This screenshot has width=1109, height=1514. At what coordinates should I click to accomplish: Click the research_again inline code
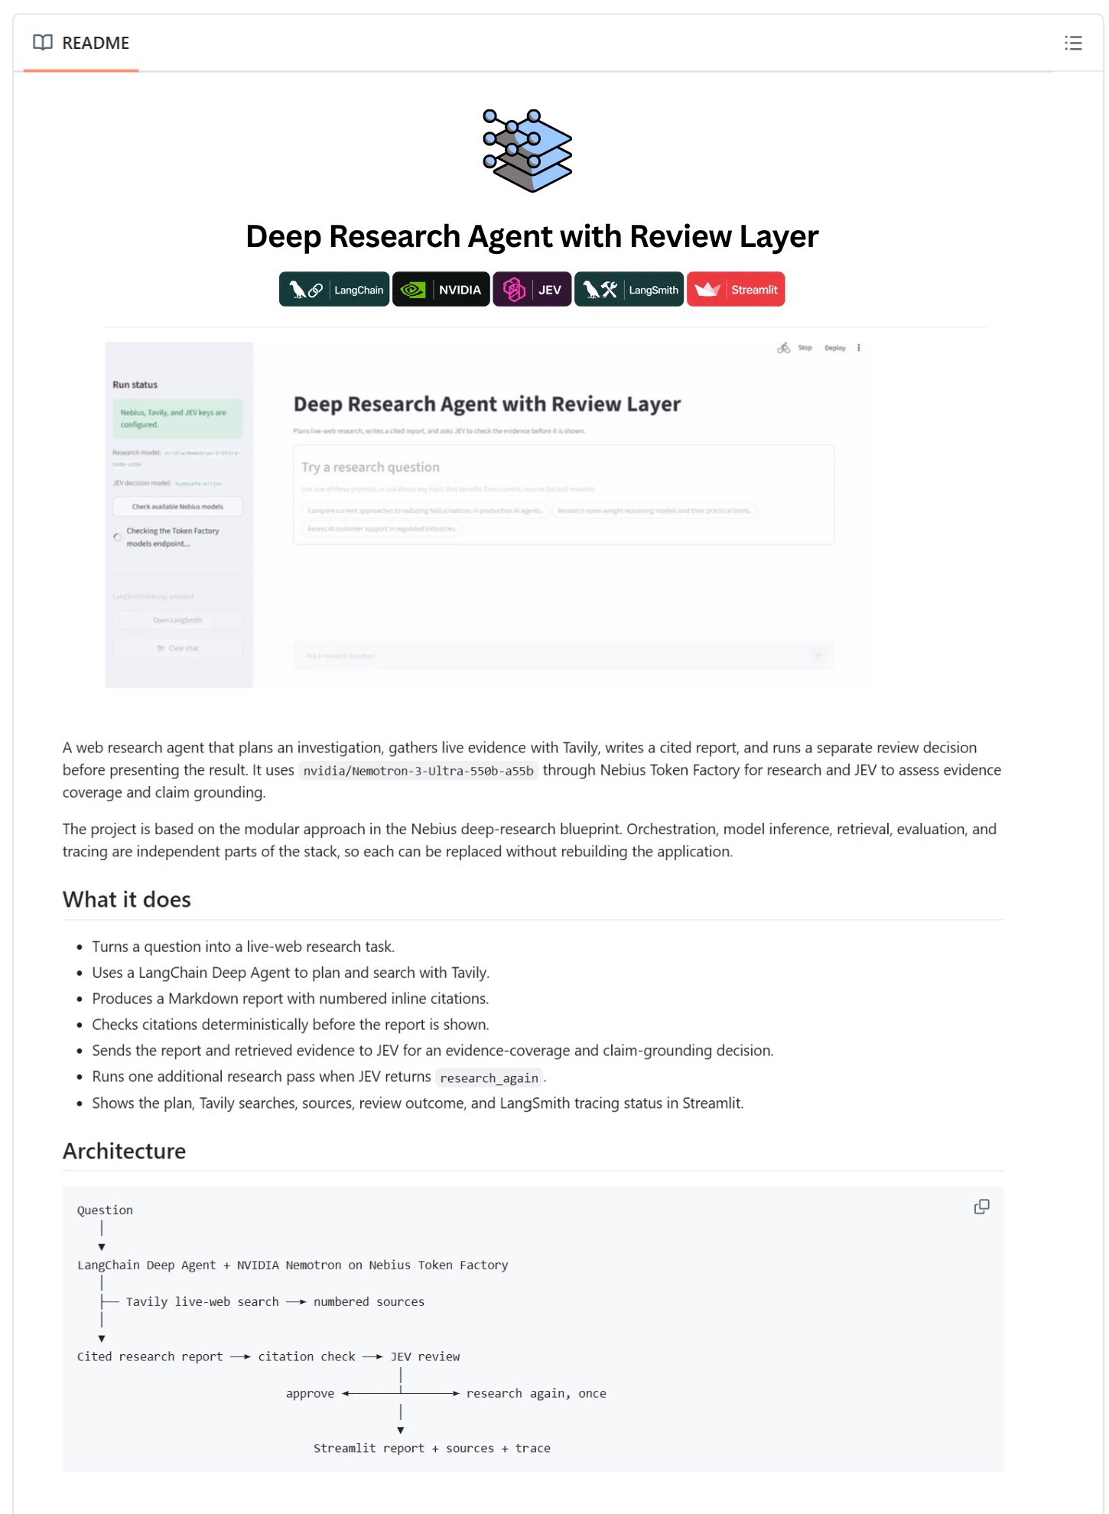pyautogui.click(x=489, y=1078)
